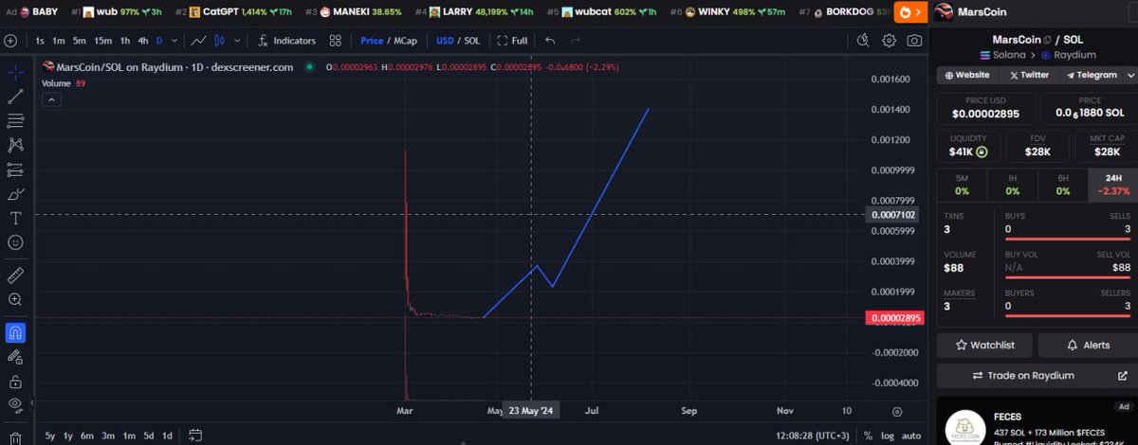
Task: Select the crosshair cursor tool
Action: pyautogui.click(x=15, y=72)
